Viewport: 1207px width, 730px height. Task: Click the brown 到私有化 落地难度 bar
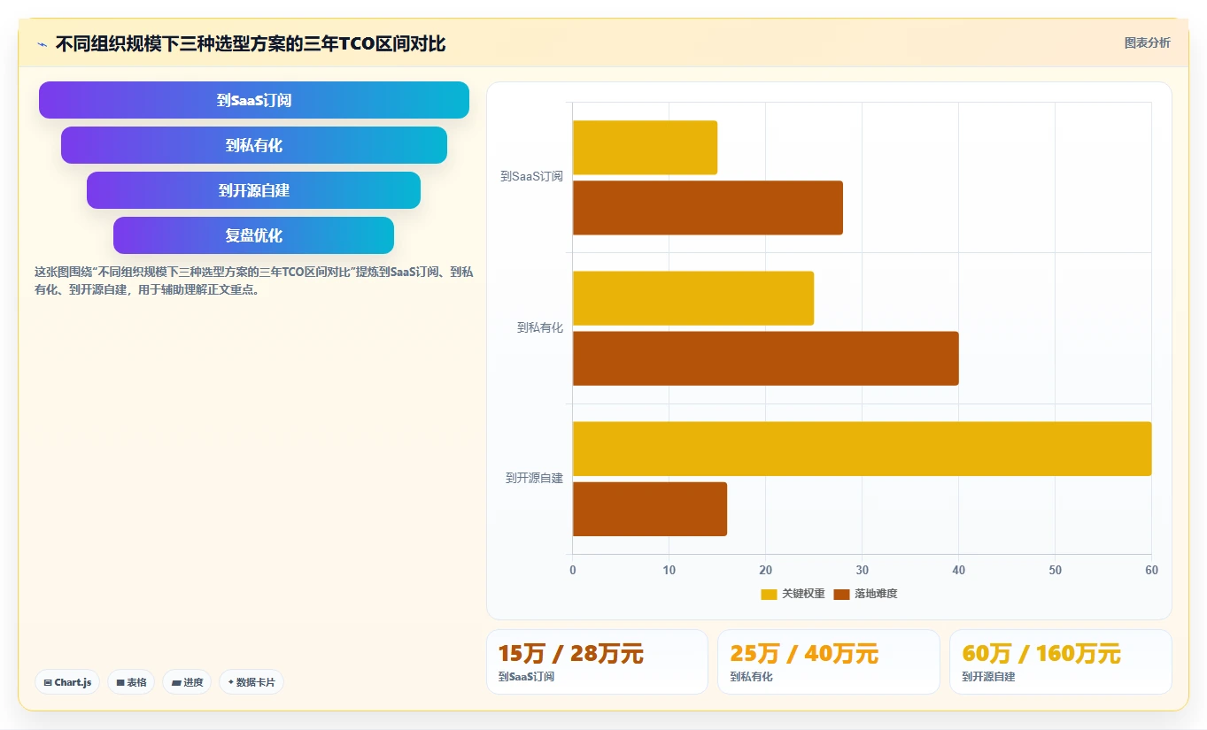click(766, 358)
